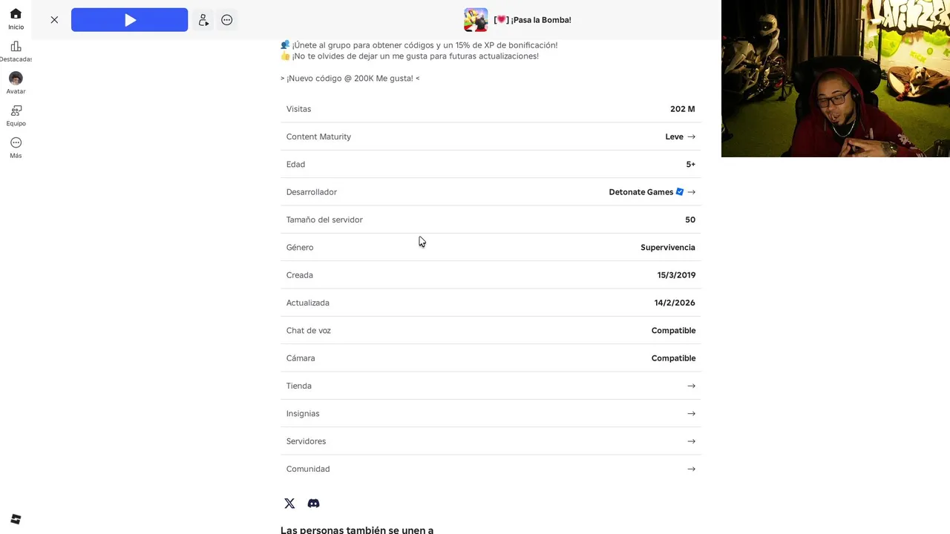Open Equipo in sidebar
Viewport: 950px width, 534px height.
[x=16, y=115]
